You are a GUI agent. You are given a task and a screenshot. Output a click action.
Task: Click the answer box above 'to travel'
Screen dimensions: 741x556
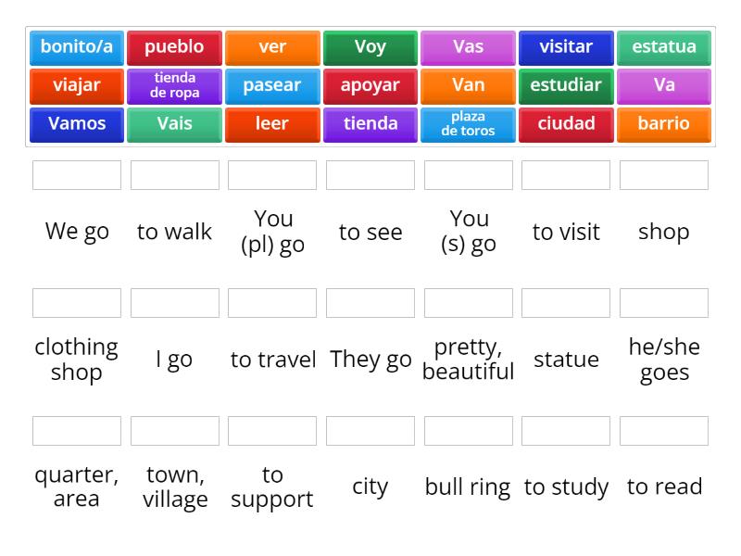[x=272, y=302]
